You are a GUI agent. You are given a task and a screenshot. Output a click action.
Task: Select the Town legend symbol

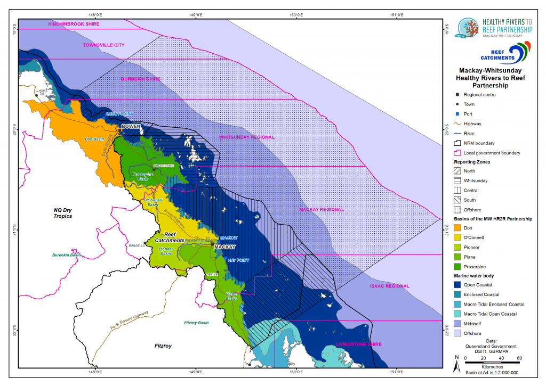457,104
